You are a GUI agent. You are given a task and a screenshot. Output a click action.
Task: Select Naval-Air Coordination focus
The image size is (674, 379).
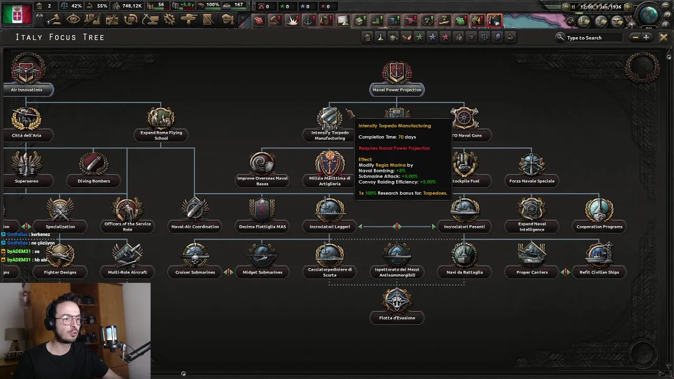(195, 216)
